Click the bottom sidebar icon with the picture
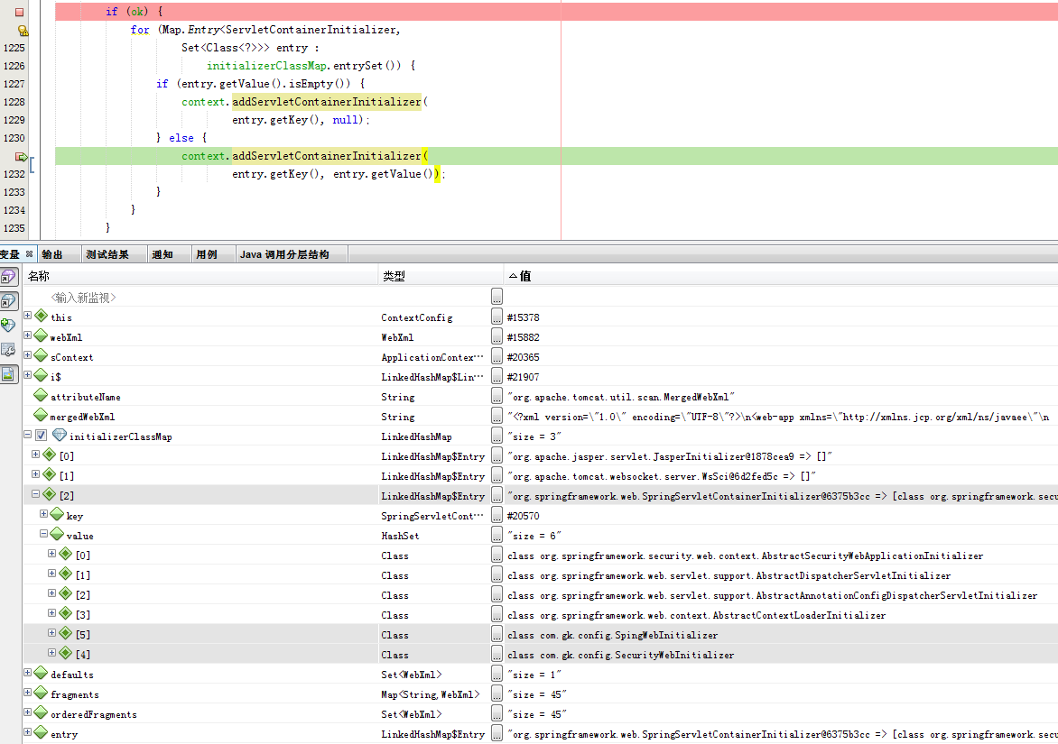Viewport: 1058px width, 744px height. click(9, 374)
